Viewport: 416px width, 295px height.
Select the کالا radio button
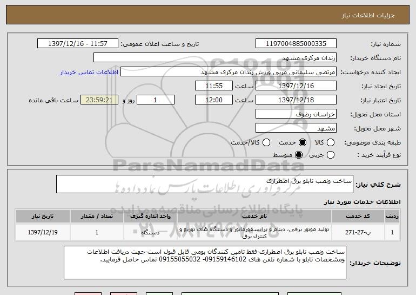(x=331, y=142)
